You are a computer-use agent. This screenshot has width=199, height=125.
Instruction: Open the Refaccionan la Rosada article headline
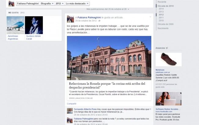[107, 85]
